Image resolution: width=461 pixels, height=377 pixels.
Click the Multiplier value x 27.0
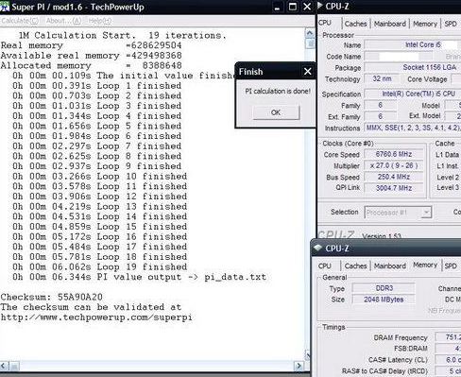(x=394, y=165)
